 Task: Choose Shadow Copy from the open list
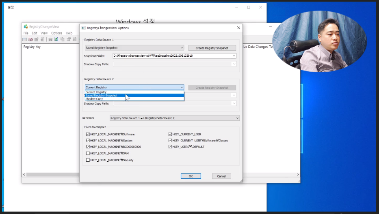coord(134,99)
